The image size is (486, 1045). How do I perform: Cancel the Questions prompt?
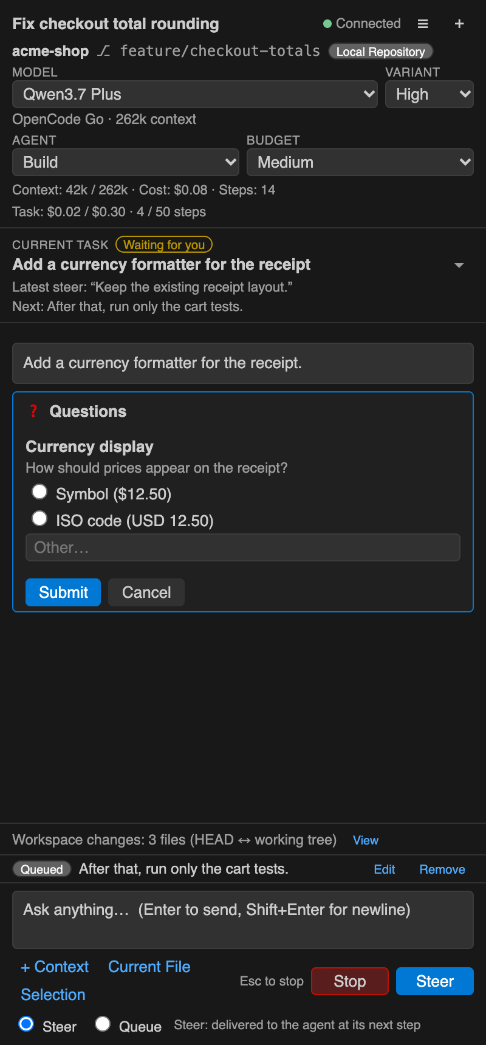coord(146,592)
